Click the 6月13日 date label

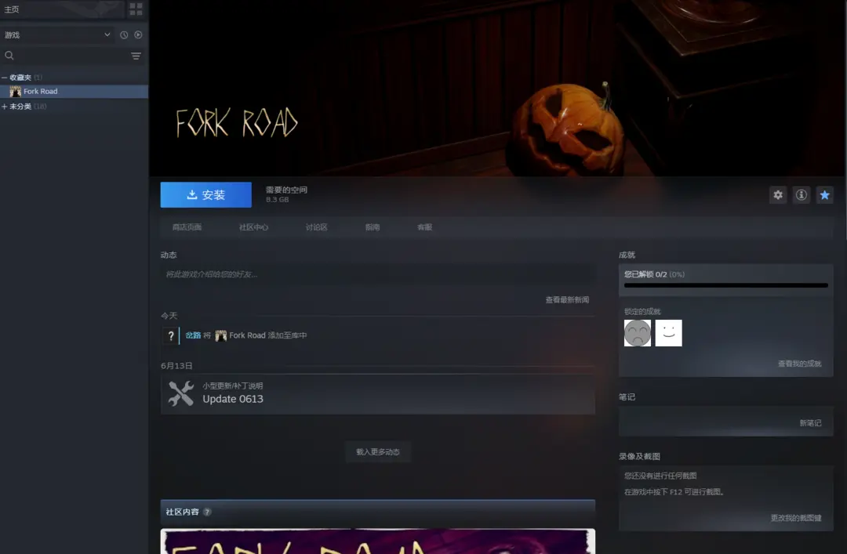click(x=176, y=366)
